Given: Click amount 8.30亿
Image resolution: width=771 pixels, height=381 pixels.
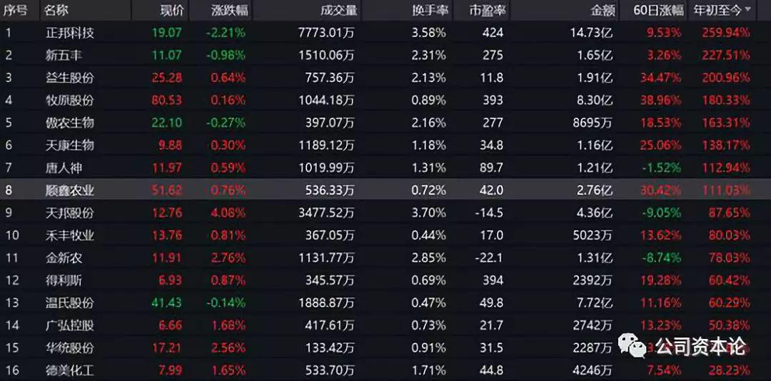Looking at the screenshot, I should (595, 101).
